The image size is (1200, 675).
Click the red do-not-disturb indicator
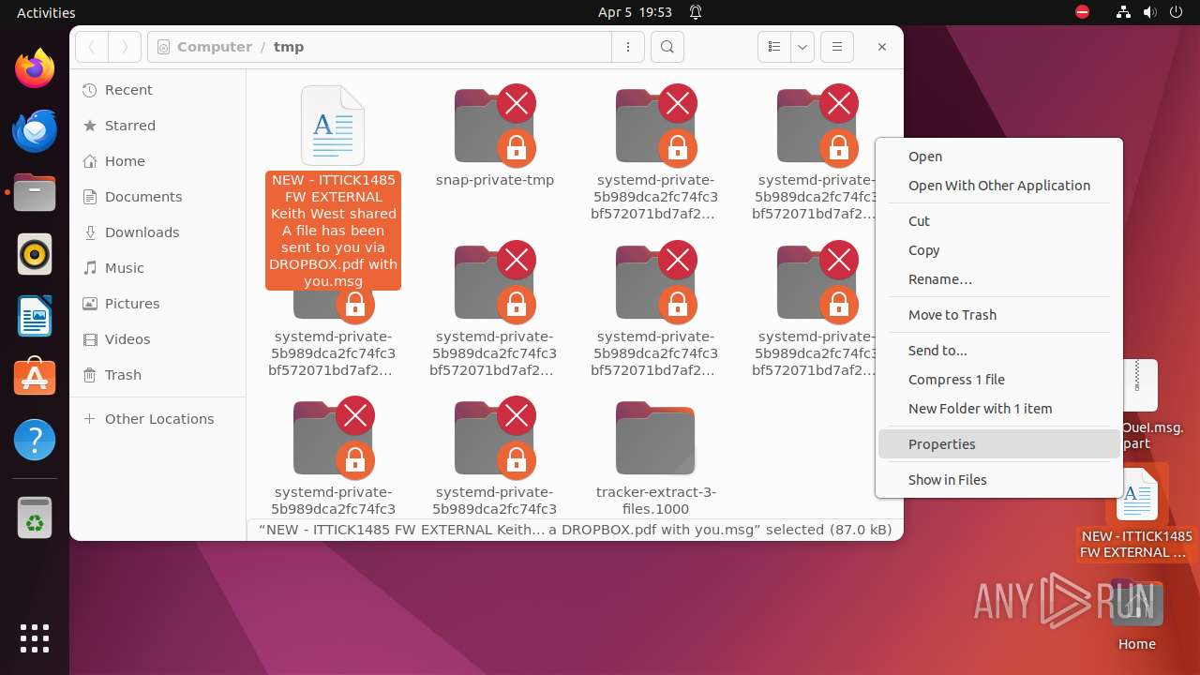[x=1083, y=12]
